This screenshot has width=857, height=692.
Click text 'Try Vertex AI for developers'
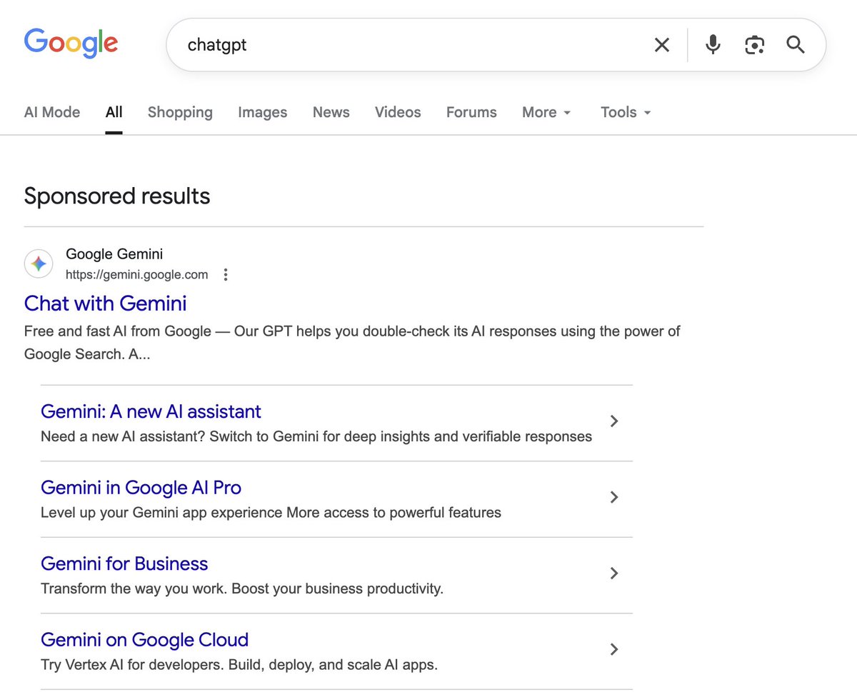[133, 665]
